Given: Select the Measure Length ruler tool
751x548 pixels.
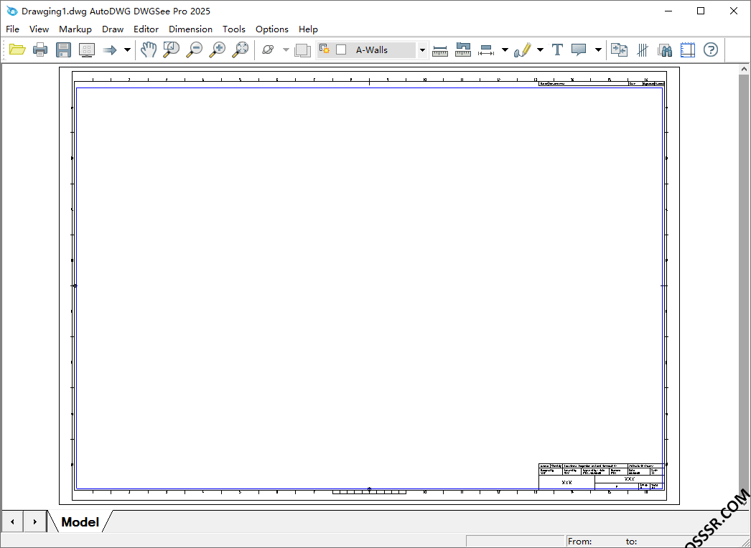Looking at the screenshot, I should click(439, 49).
